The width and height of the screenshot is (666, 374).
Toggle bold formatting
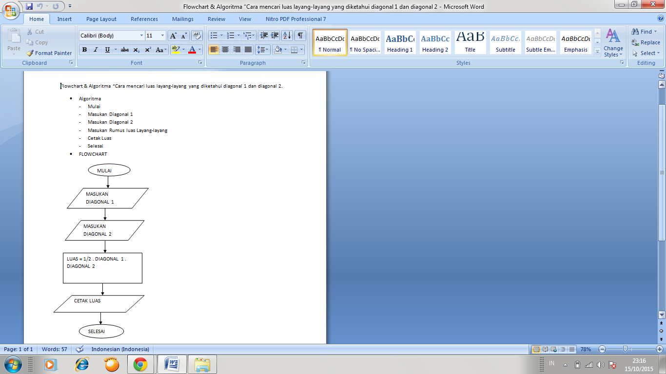(84, 50)
